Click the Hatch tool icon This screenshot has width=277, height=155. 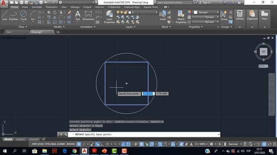click(39, 22)
